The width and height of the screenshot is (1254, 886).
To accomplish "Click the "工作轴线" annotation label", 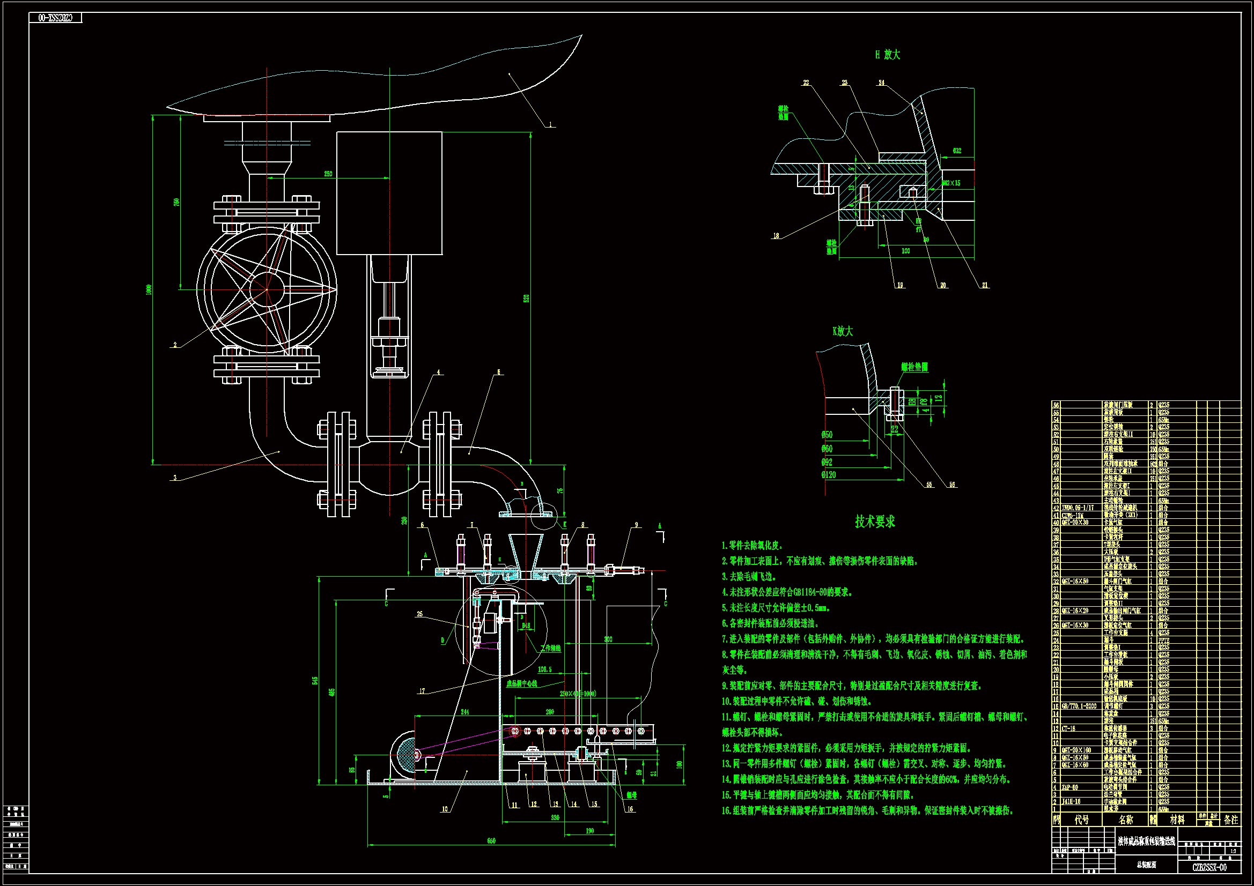I will pyautogui.click(x=550, y=649).
